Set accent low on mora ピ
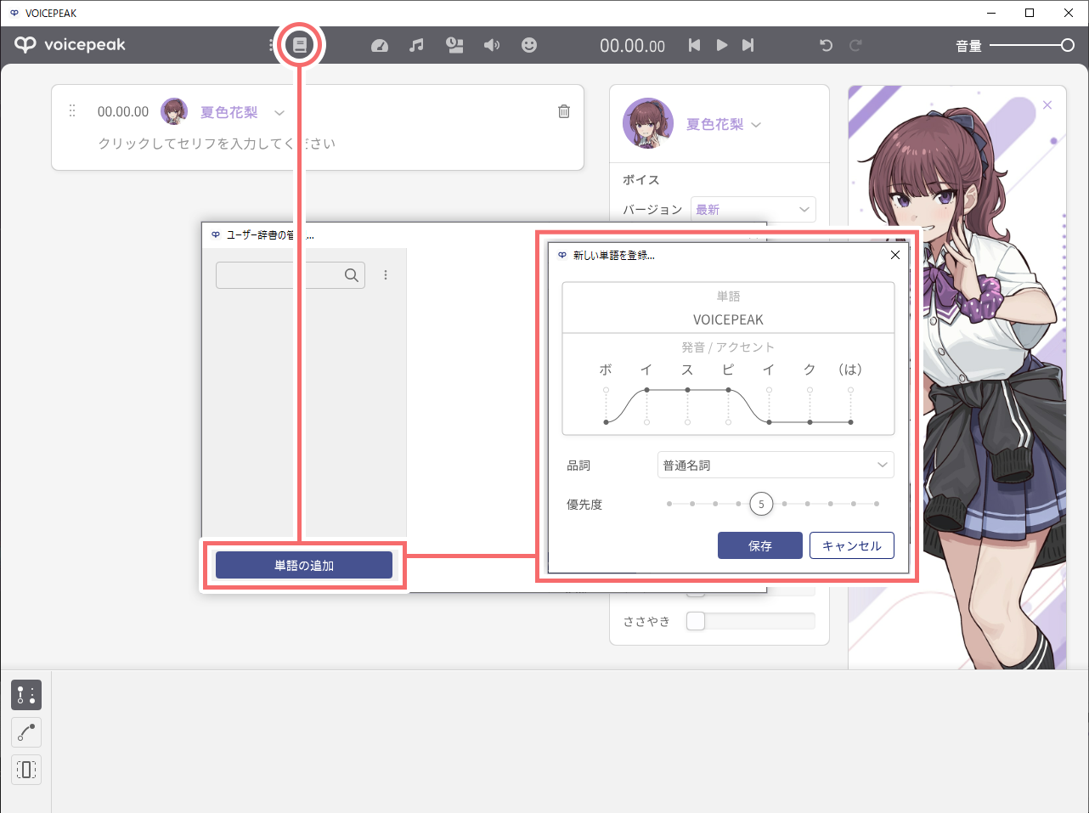 728,422
